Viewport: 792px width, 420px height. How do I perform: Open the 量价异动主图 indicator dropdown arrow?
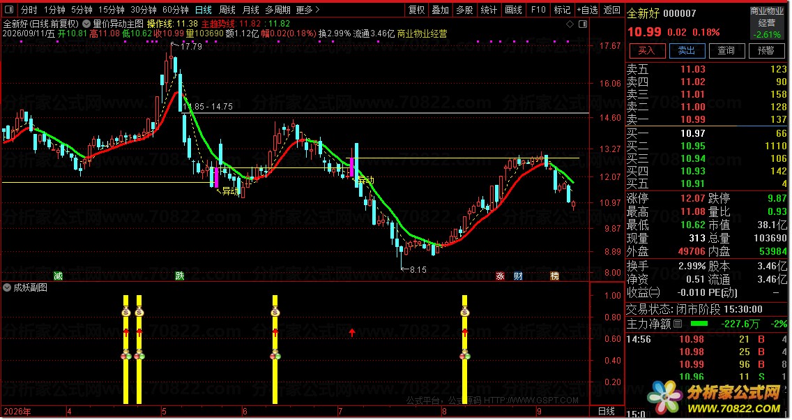(86, 24)
